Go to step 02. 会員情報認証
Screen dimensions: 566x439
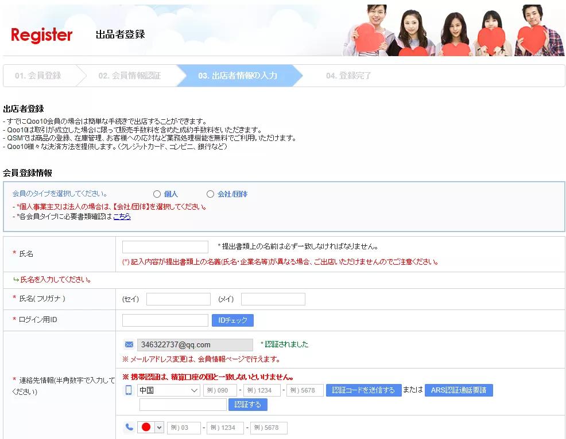pyautogui.click(x=129, y=76)
